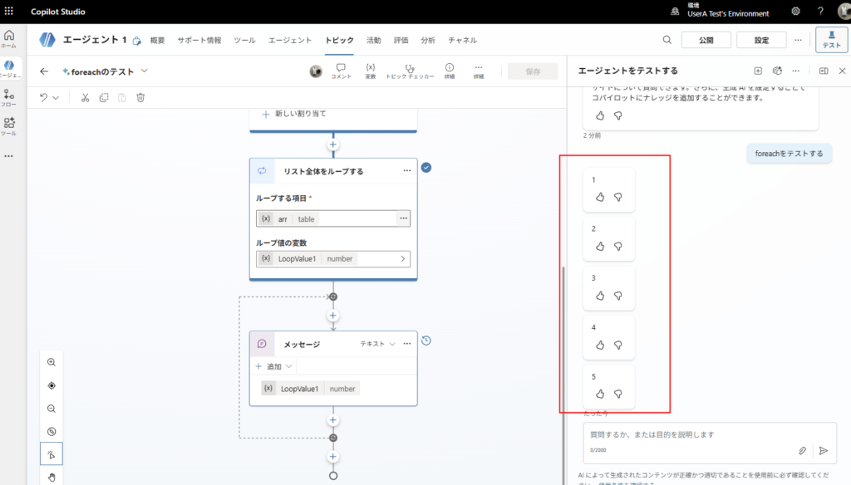Open the 追加 dropdown in message node
Image resolution: width=851 pixels, height=485 pixels.
(273, 366)
